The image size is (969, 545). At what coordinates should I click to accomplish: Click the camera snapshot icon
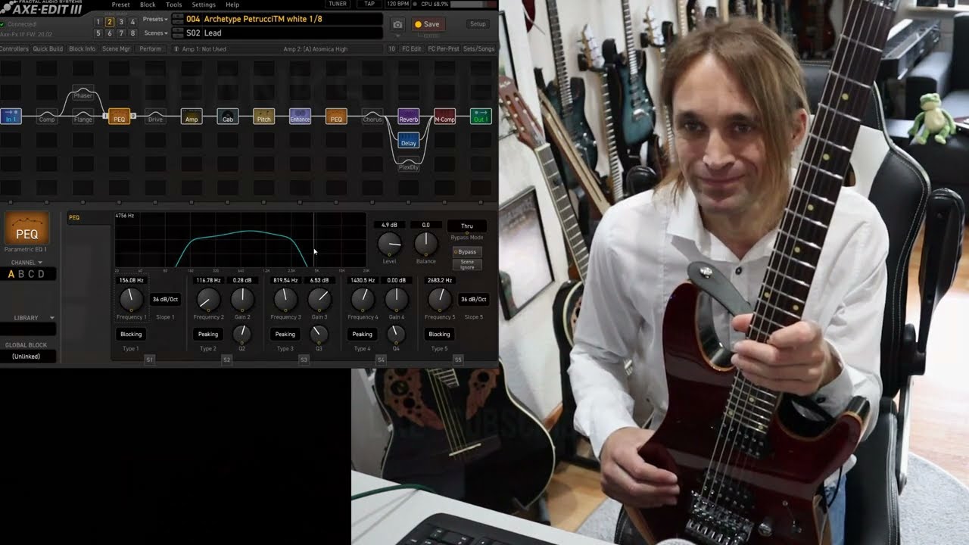[x=397, y=24]
